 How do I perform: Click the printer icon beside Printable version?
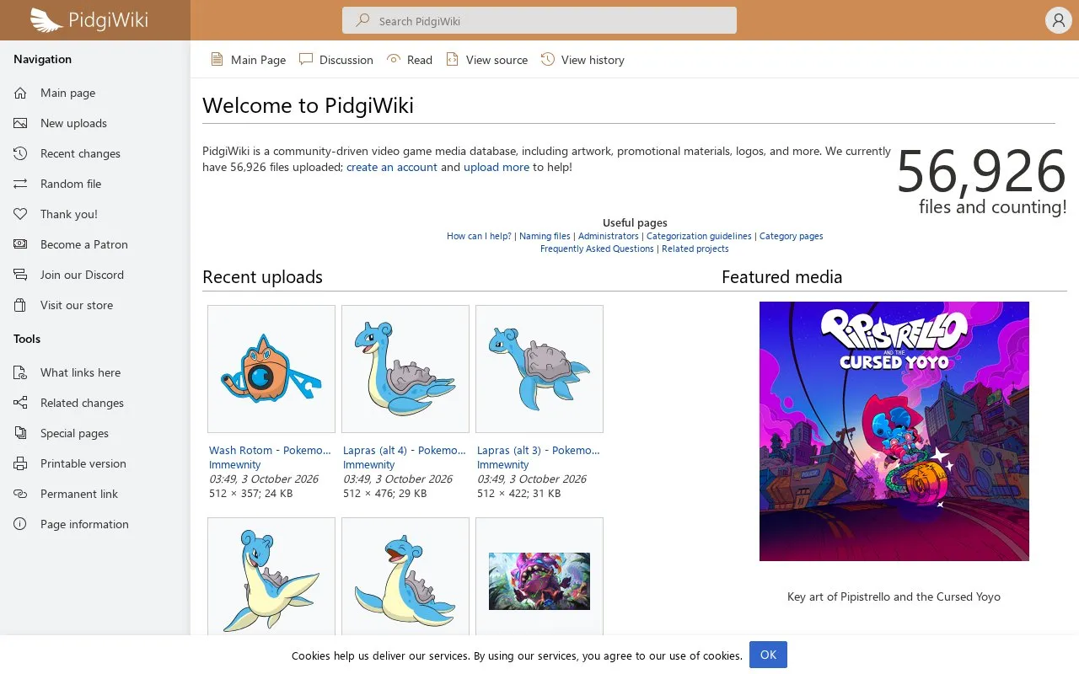tap(20, 463)
